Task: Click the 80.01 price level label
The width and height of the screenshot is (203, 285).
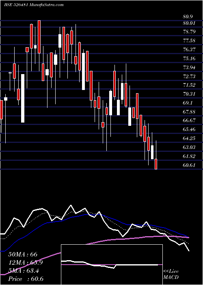Action: coord(189,23)
